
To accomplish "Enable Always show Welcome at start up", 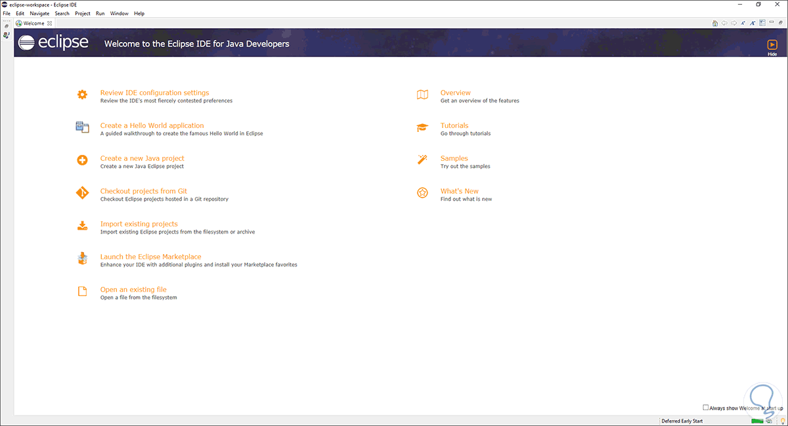I will tap(706, 408).
